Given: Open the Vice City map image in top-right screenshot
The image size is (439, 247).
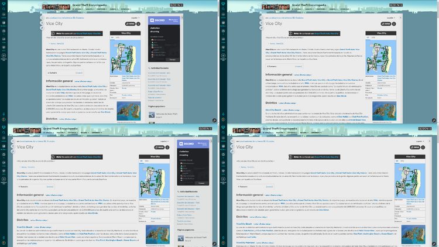Looking at the screenshot, I should pos(381,57).
